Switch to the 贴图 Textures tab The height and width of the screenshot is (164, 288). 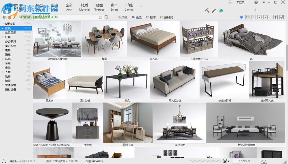(x=99, y=7)
